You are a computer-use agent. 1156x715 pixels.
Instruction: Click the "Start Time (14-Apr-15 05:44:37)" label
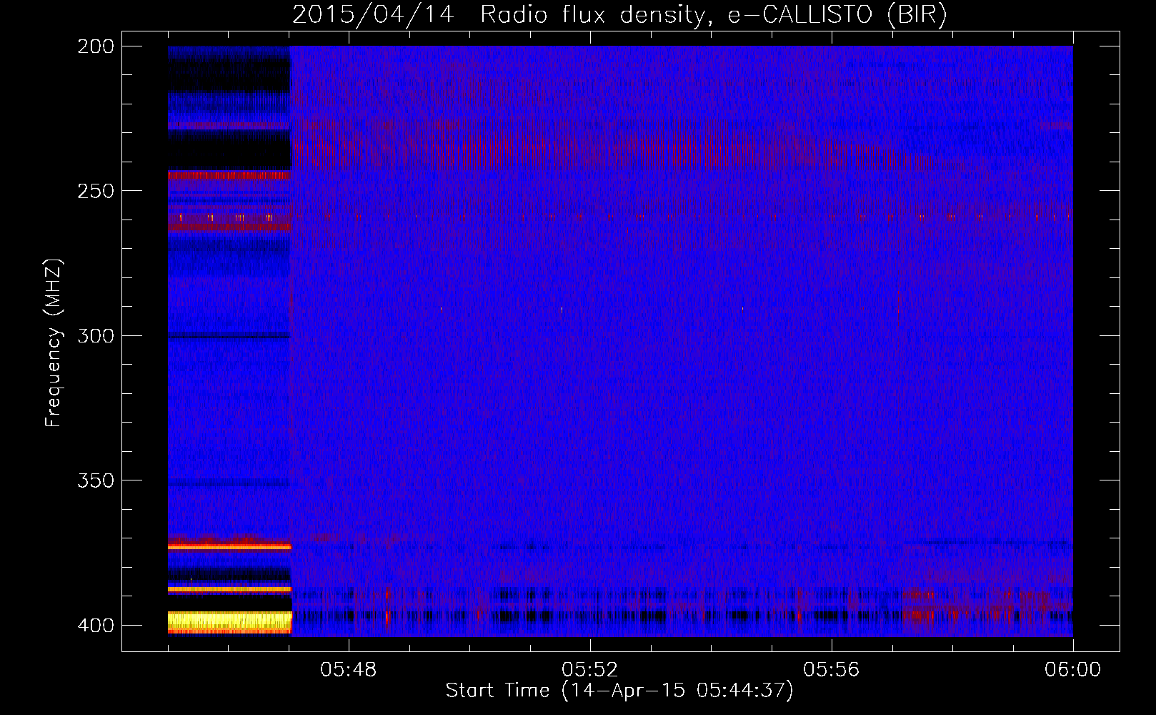point(619,691)
